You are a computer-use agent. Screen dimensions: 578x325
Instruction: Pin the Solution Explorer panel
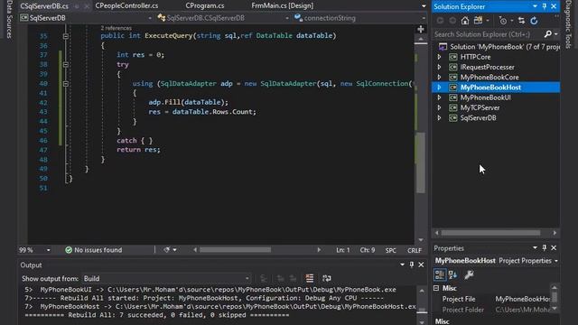point(545,6)
